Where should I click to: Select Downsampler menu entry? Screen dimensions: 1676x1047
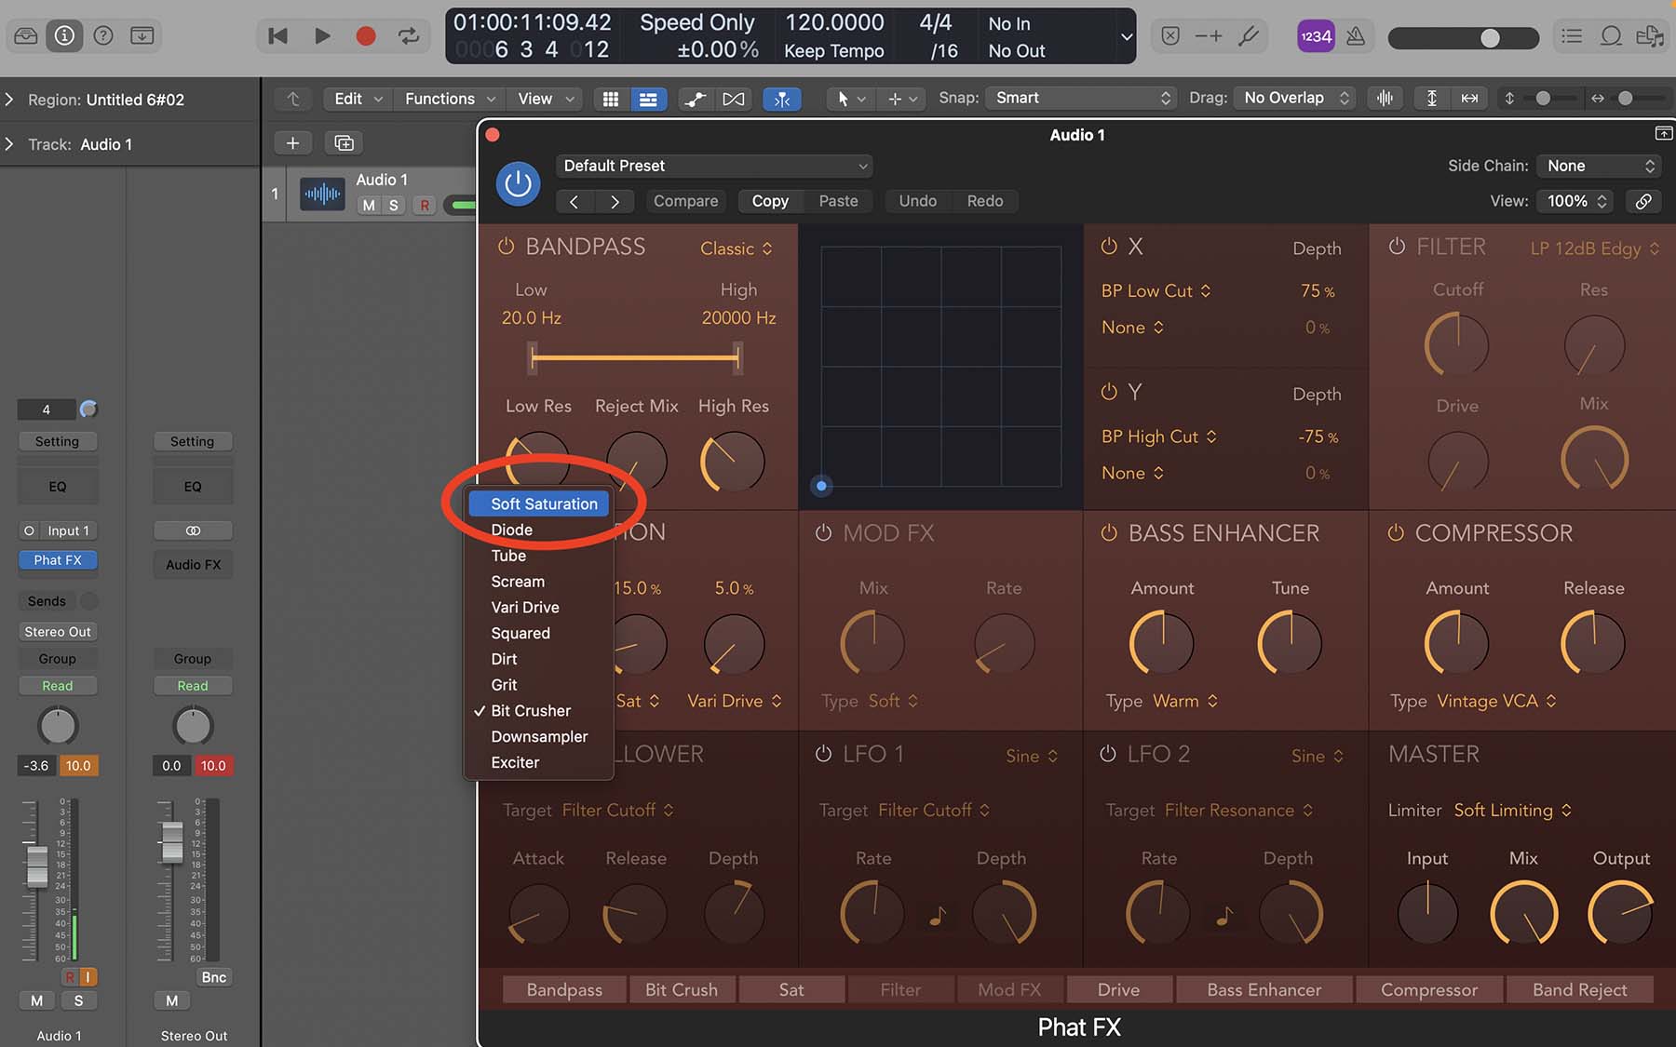click(x=538, y=736)
